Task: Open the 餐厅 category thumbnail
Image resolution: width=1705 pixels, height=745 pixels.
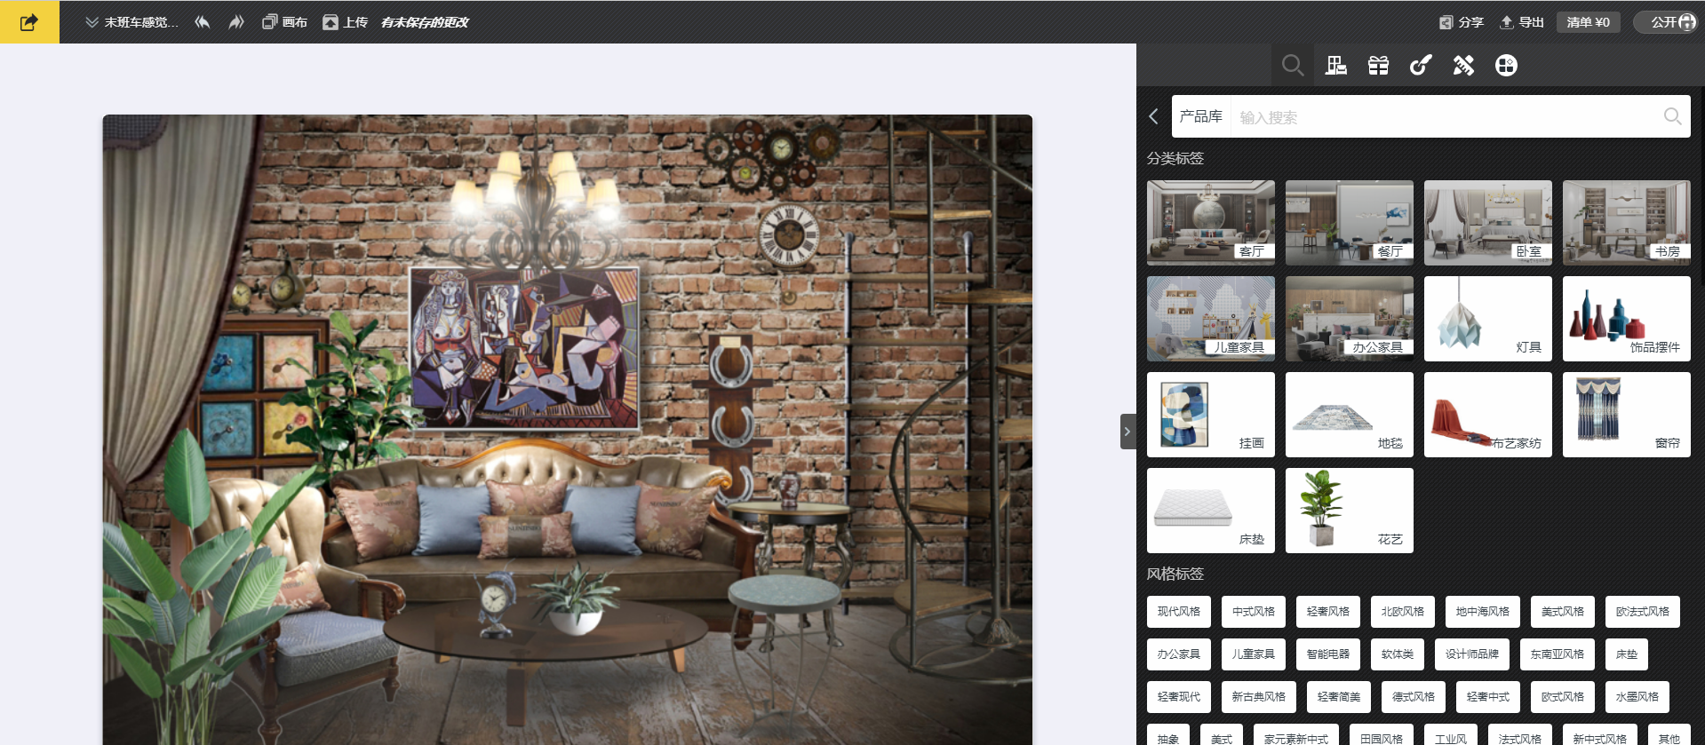Action: (x=1350, y=223)
